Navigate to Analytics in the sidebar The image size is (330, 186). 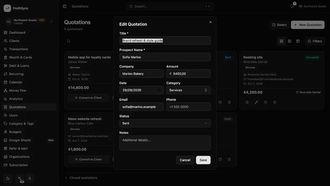29,99
